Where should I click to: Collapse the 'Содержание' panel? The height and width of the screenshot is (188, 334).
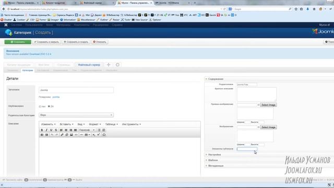tap(216, 79)
